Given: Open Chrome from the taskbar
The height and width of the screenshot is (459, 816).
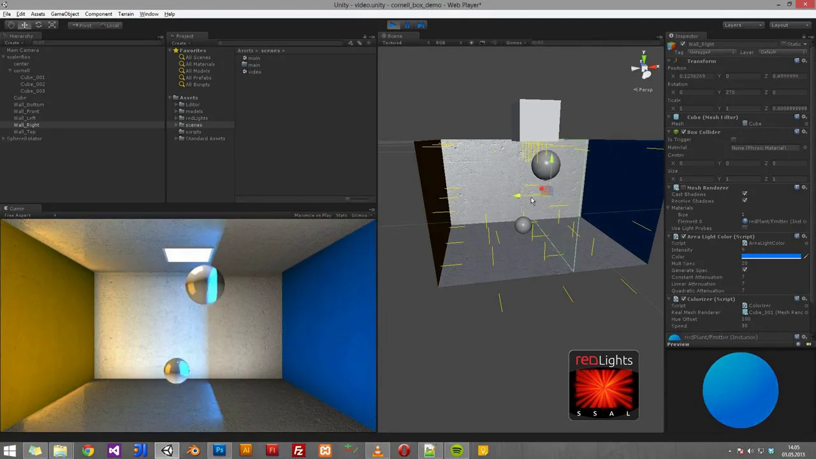Looking at the screenshot, I should [87, 451].
